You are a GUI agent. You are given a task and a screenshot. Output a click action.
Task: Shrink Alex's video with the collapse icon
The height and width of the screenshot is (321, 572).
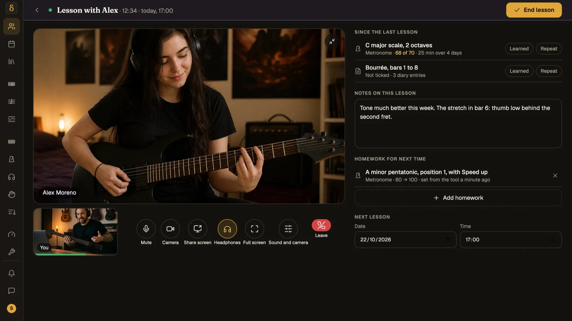[x=332, y=41]
